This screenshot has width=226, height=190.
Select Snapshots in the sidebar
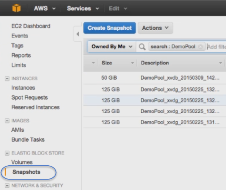(x=26, y=172)
